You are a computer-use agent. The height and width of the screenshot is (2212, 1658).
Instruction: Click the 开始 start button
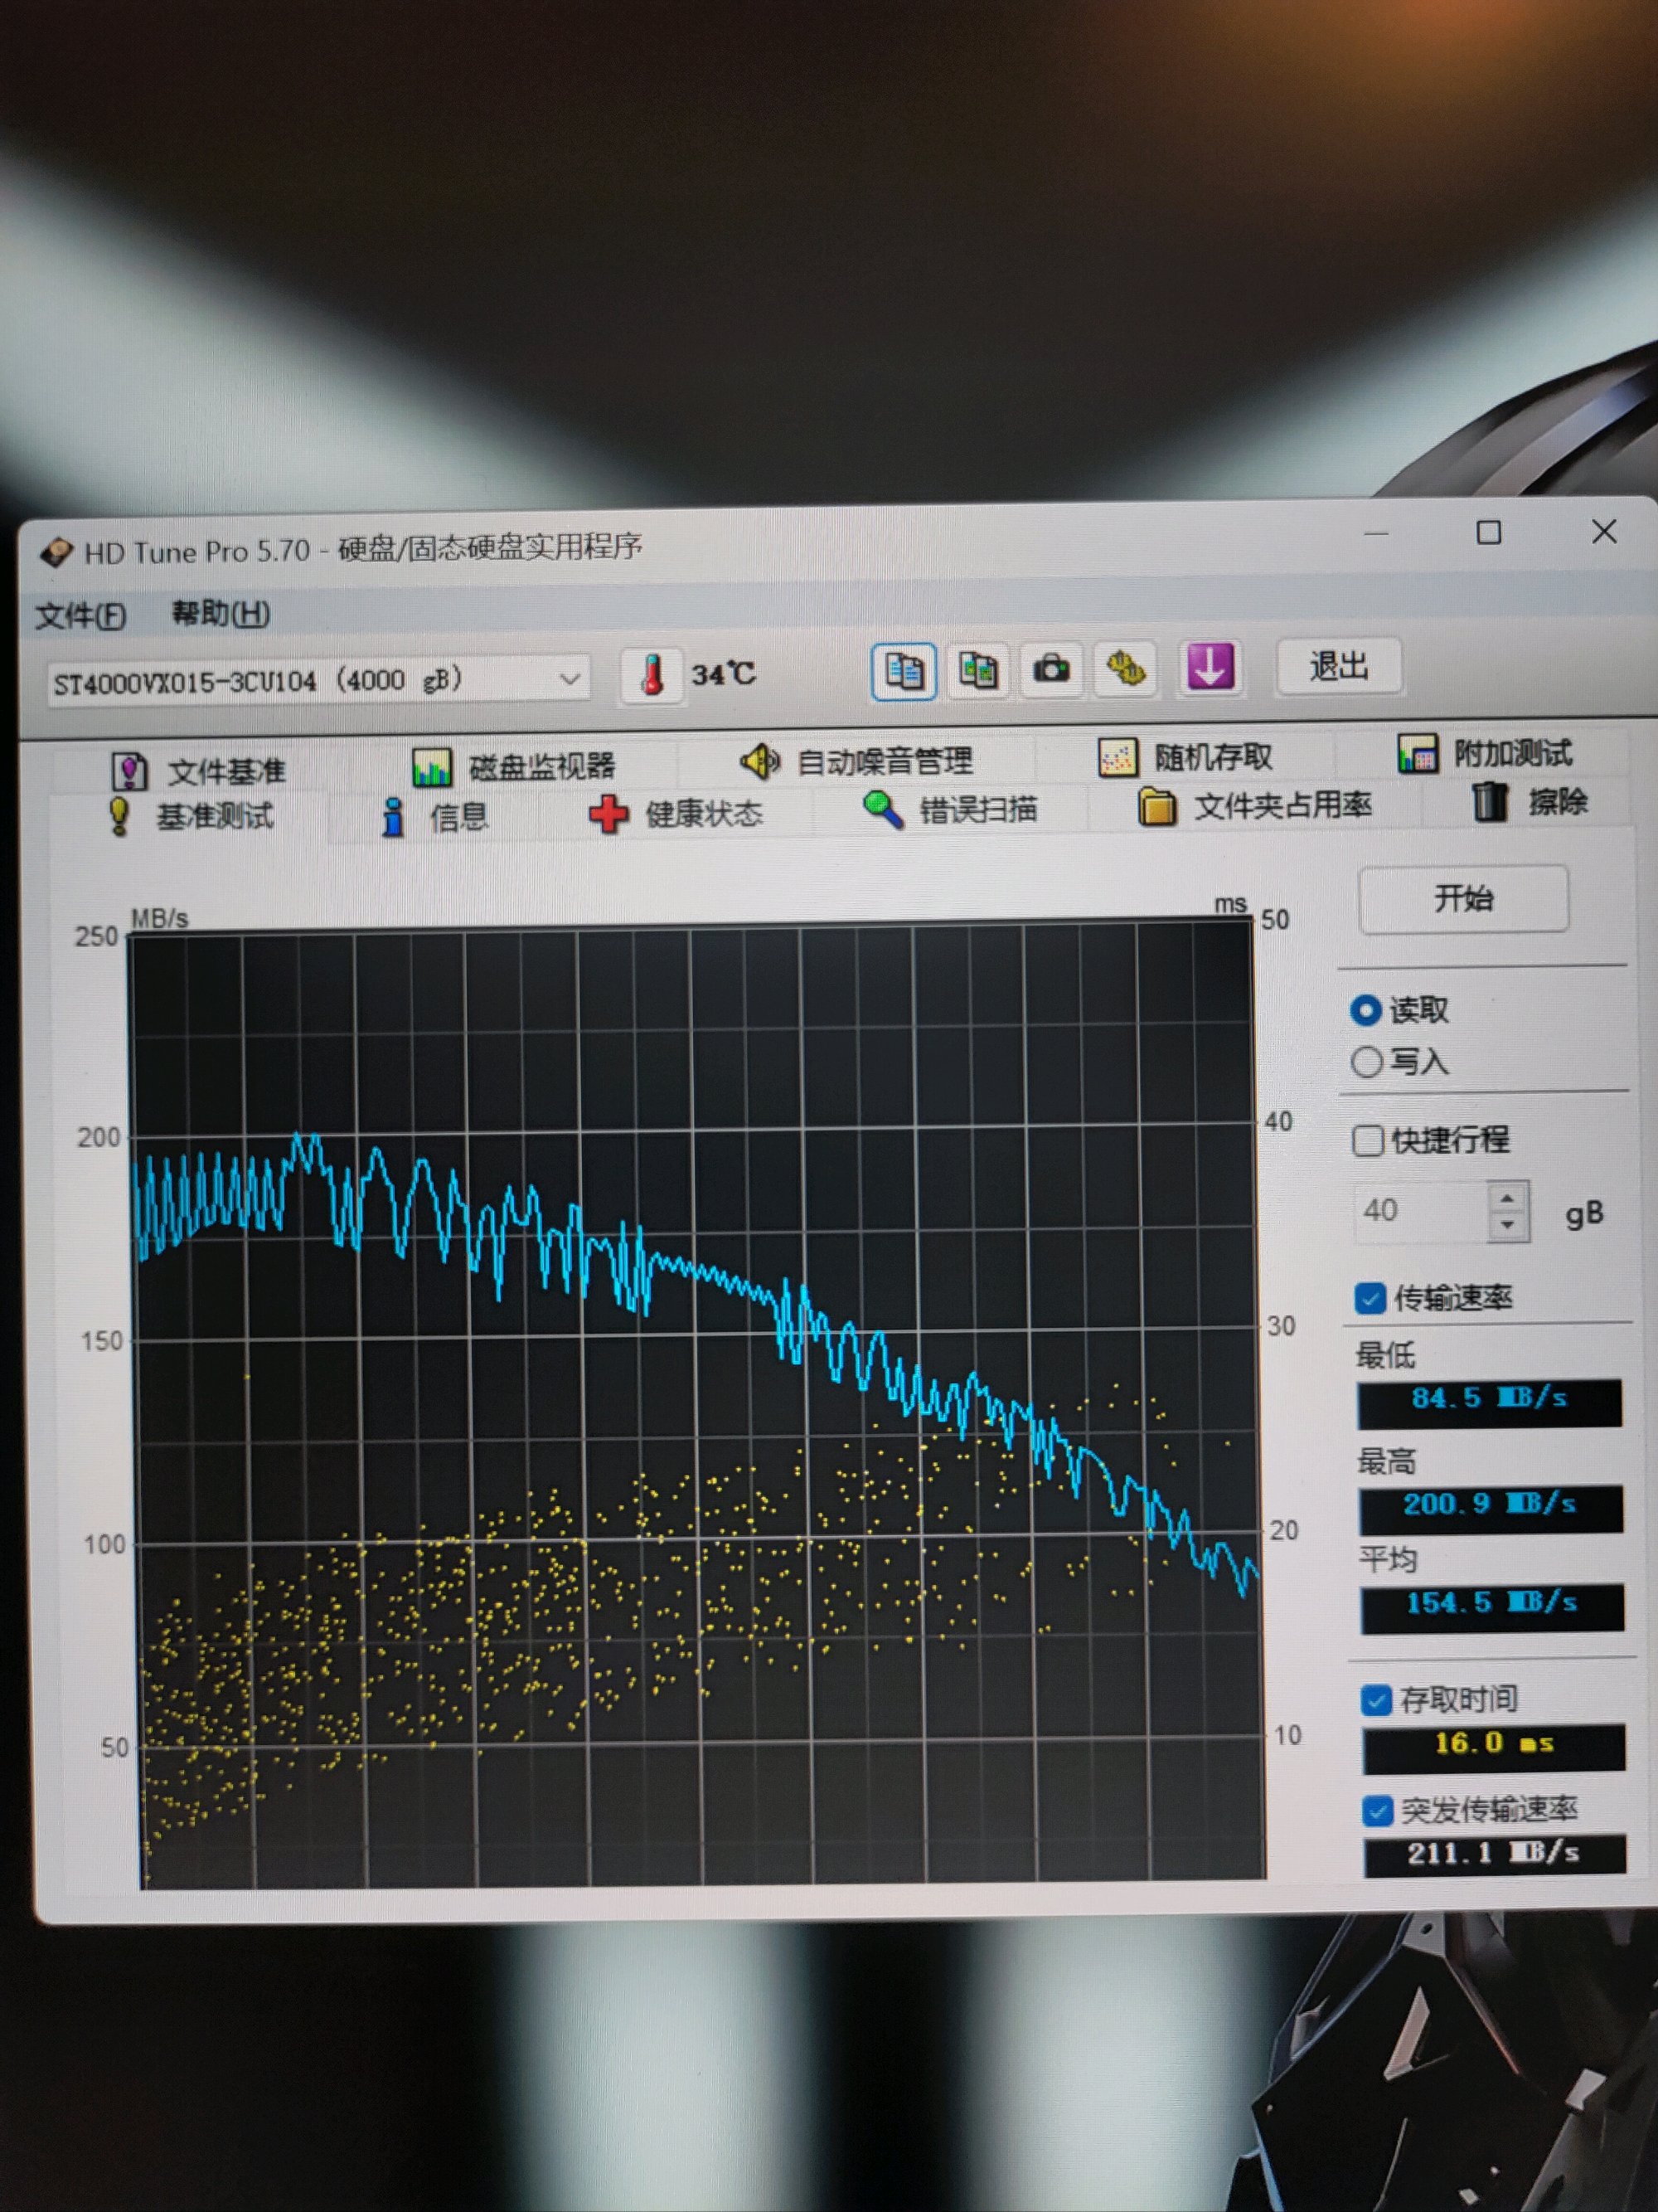click(1464, 898)
